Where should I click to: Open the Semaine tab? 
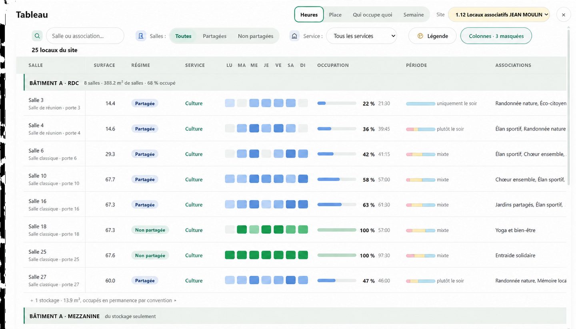tap(414, 14)
